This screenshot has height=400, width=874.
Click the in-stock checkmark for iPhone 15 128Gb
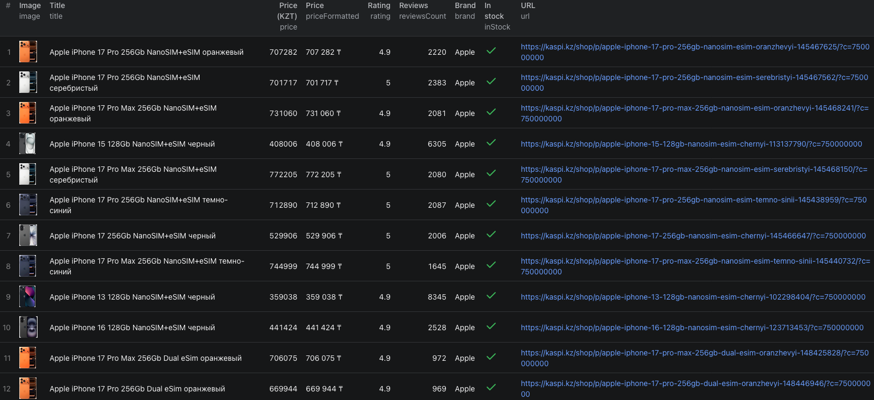[x=491, y=143]
